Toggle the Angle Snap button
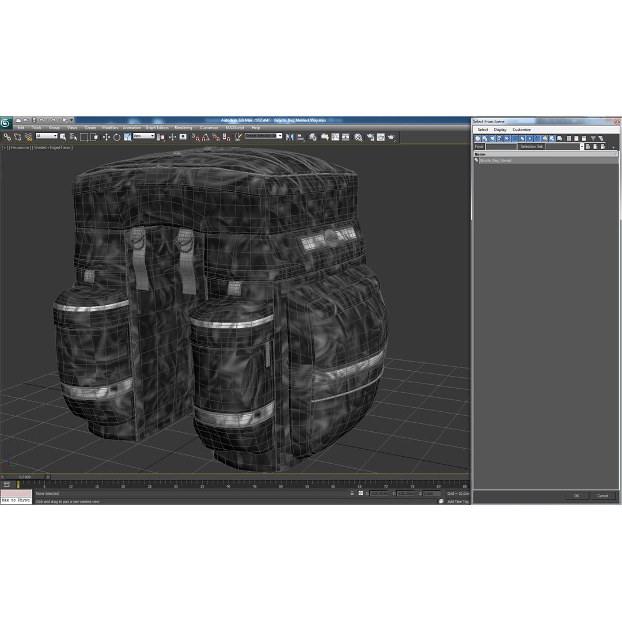622x622 pixels. (x=206, y=137)
